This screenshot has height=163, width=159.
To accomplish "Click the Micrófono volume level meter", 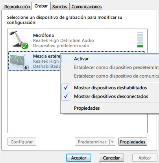I will pyautogui.click(x=140, y=40).
